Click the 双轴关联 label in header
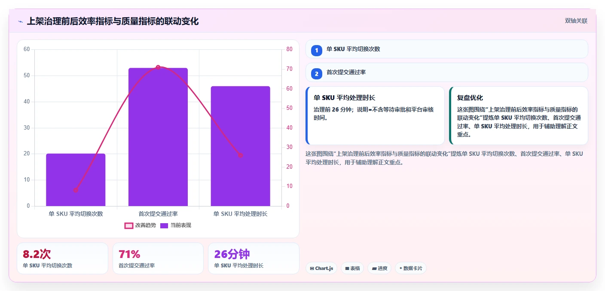Viewport: 605px width, 291px height. [x=576, y=21]
